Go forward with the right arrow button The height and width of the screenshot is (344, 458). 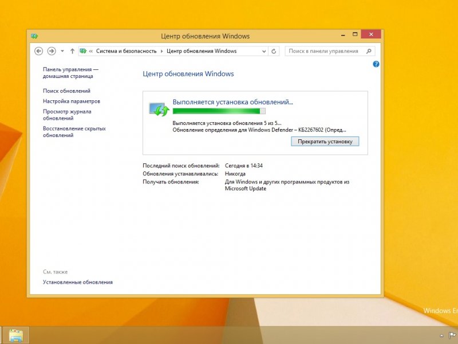(52, 51)
